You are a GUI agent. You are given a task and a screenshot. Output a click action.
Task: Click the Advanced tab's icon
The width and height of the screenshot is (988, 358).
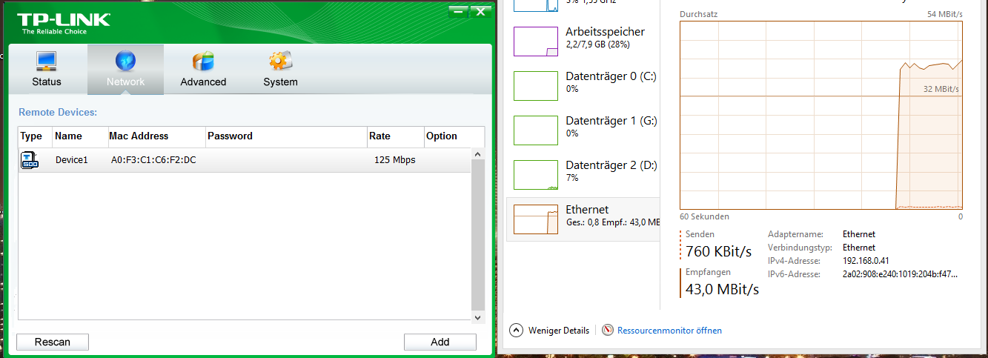pos(203,61)
